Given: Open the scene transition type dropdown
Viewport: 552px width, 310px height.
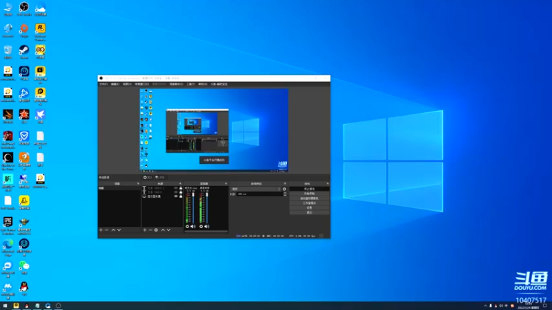Looking at the screenshot, I should 256,189.
